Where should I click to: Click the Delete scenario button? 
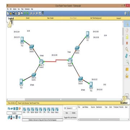(x=74, y=113)
